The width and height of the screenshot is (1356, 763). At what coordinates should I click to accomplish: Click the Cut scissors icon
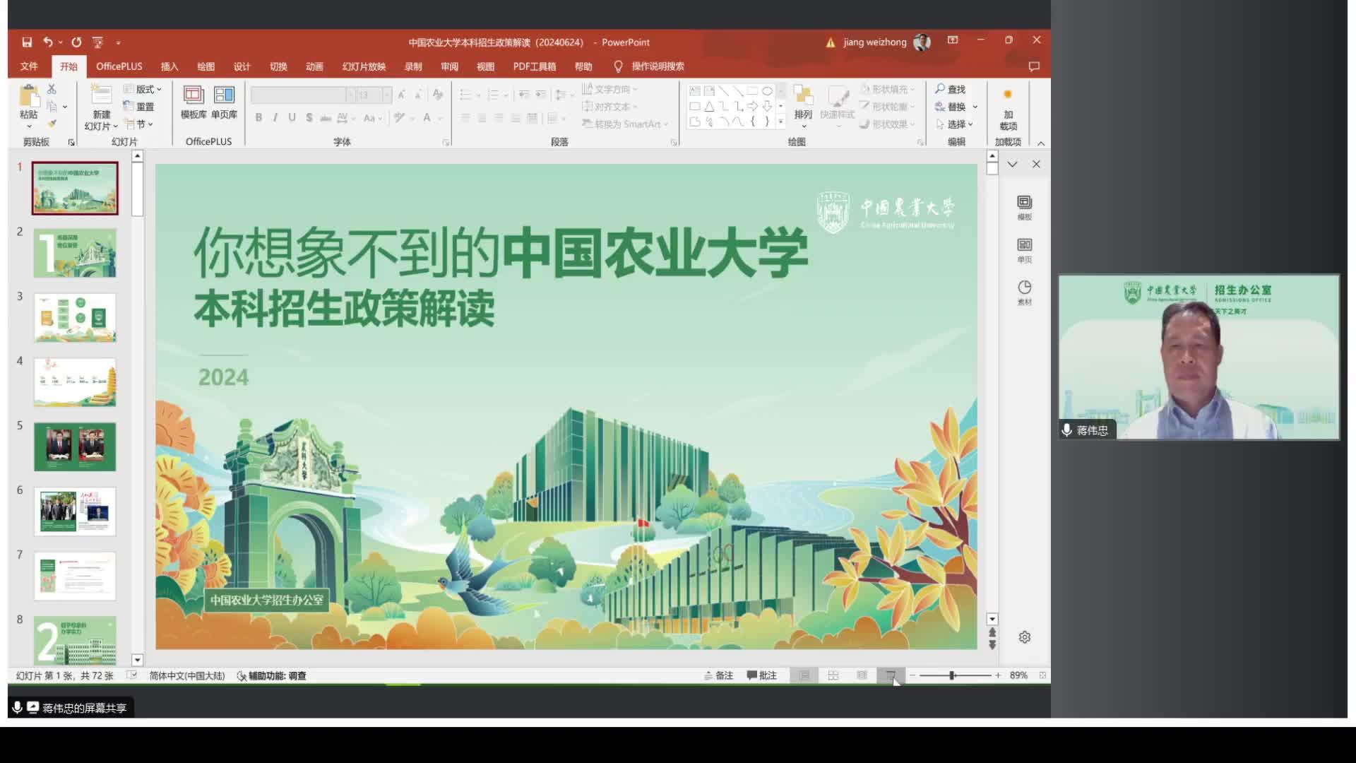coord(52,89)
